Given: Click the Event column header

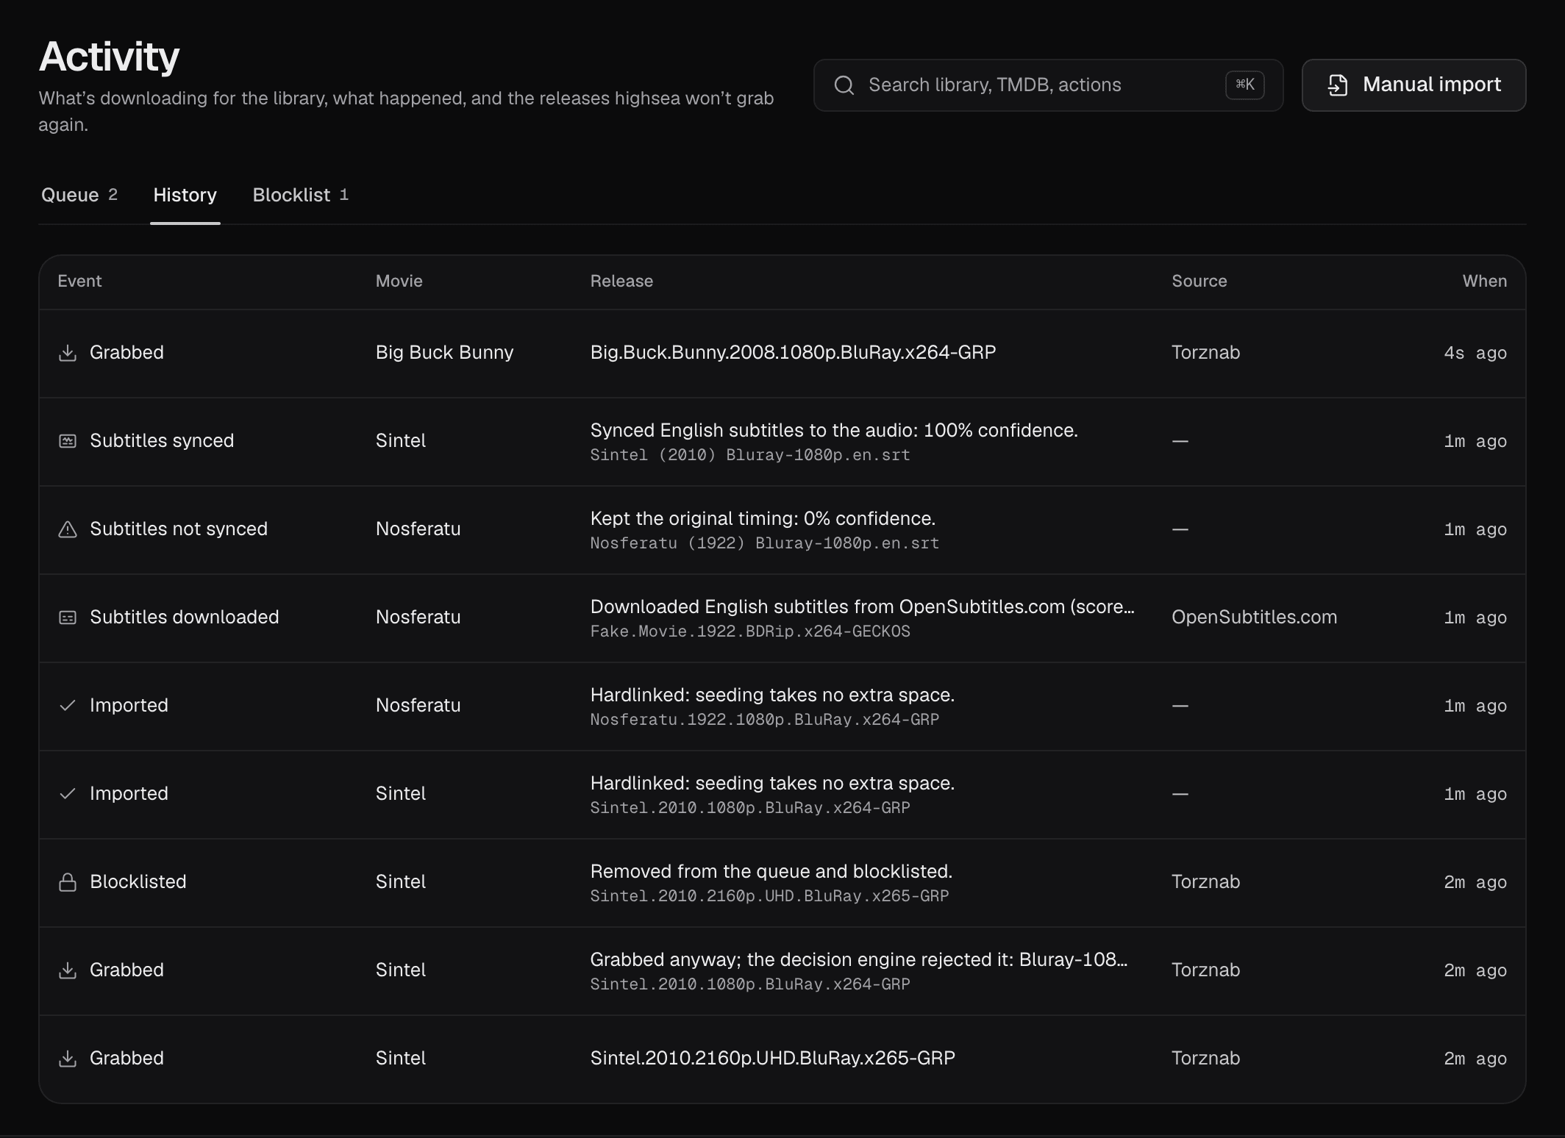Looking at the screenshot, I should point(79,281).
